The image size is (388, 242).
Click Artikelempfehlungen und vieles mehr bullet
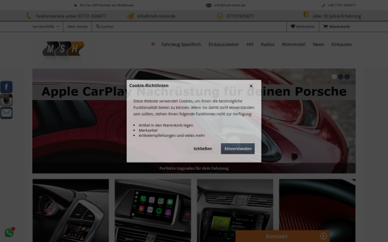click(172, 136)
